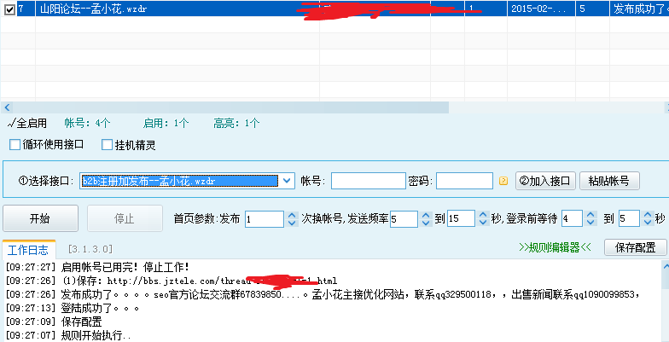Open the 规则编辑器 link
The height and width of the screenshot is (342, 669).
click(555, 247)
